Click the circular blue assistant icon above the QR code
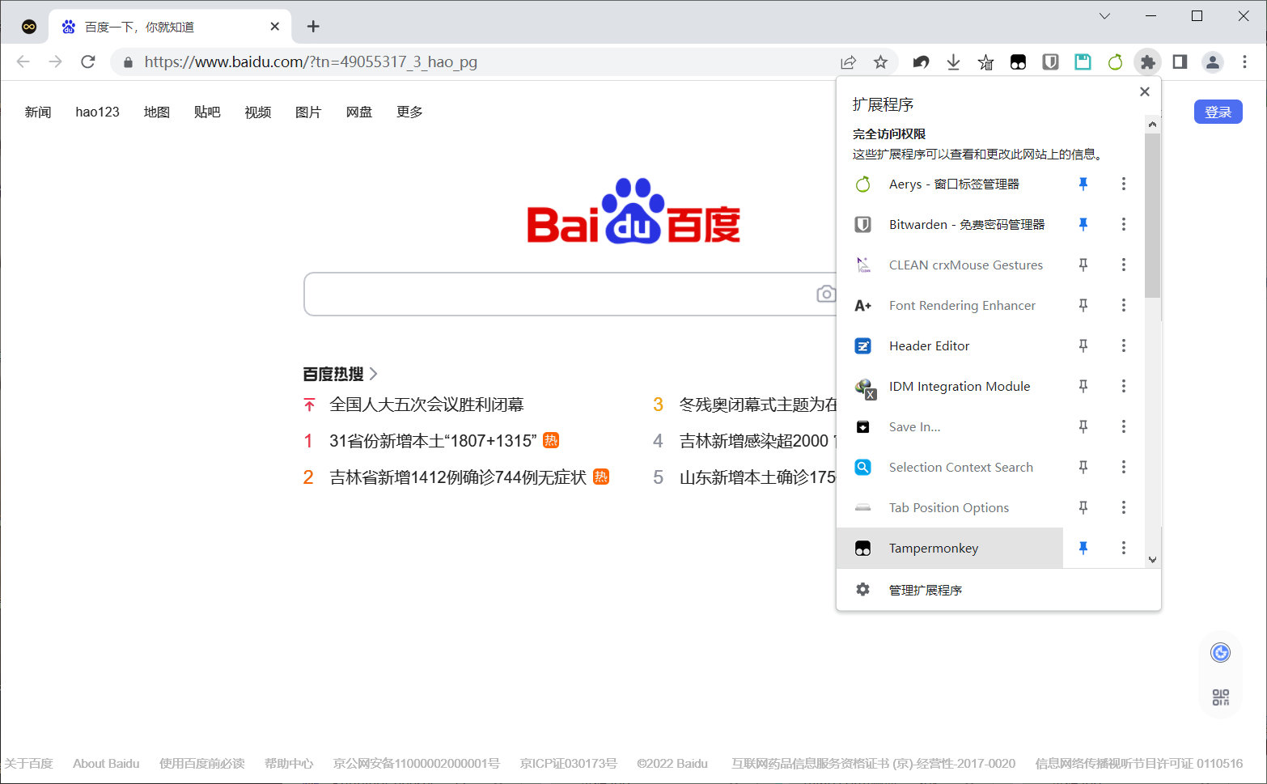 coord(1221,653)
